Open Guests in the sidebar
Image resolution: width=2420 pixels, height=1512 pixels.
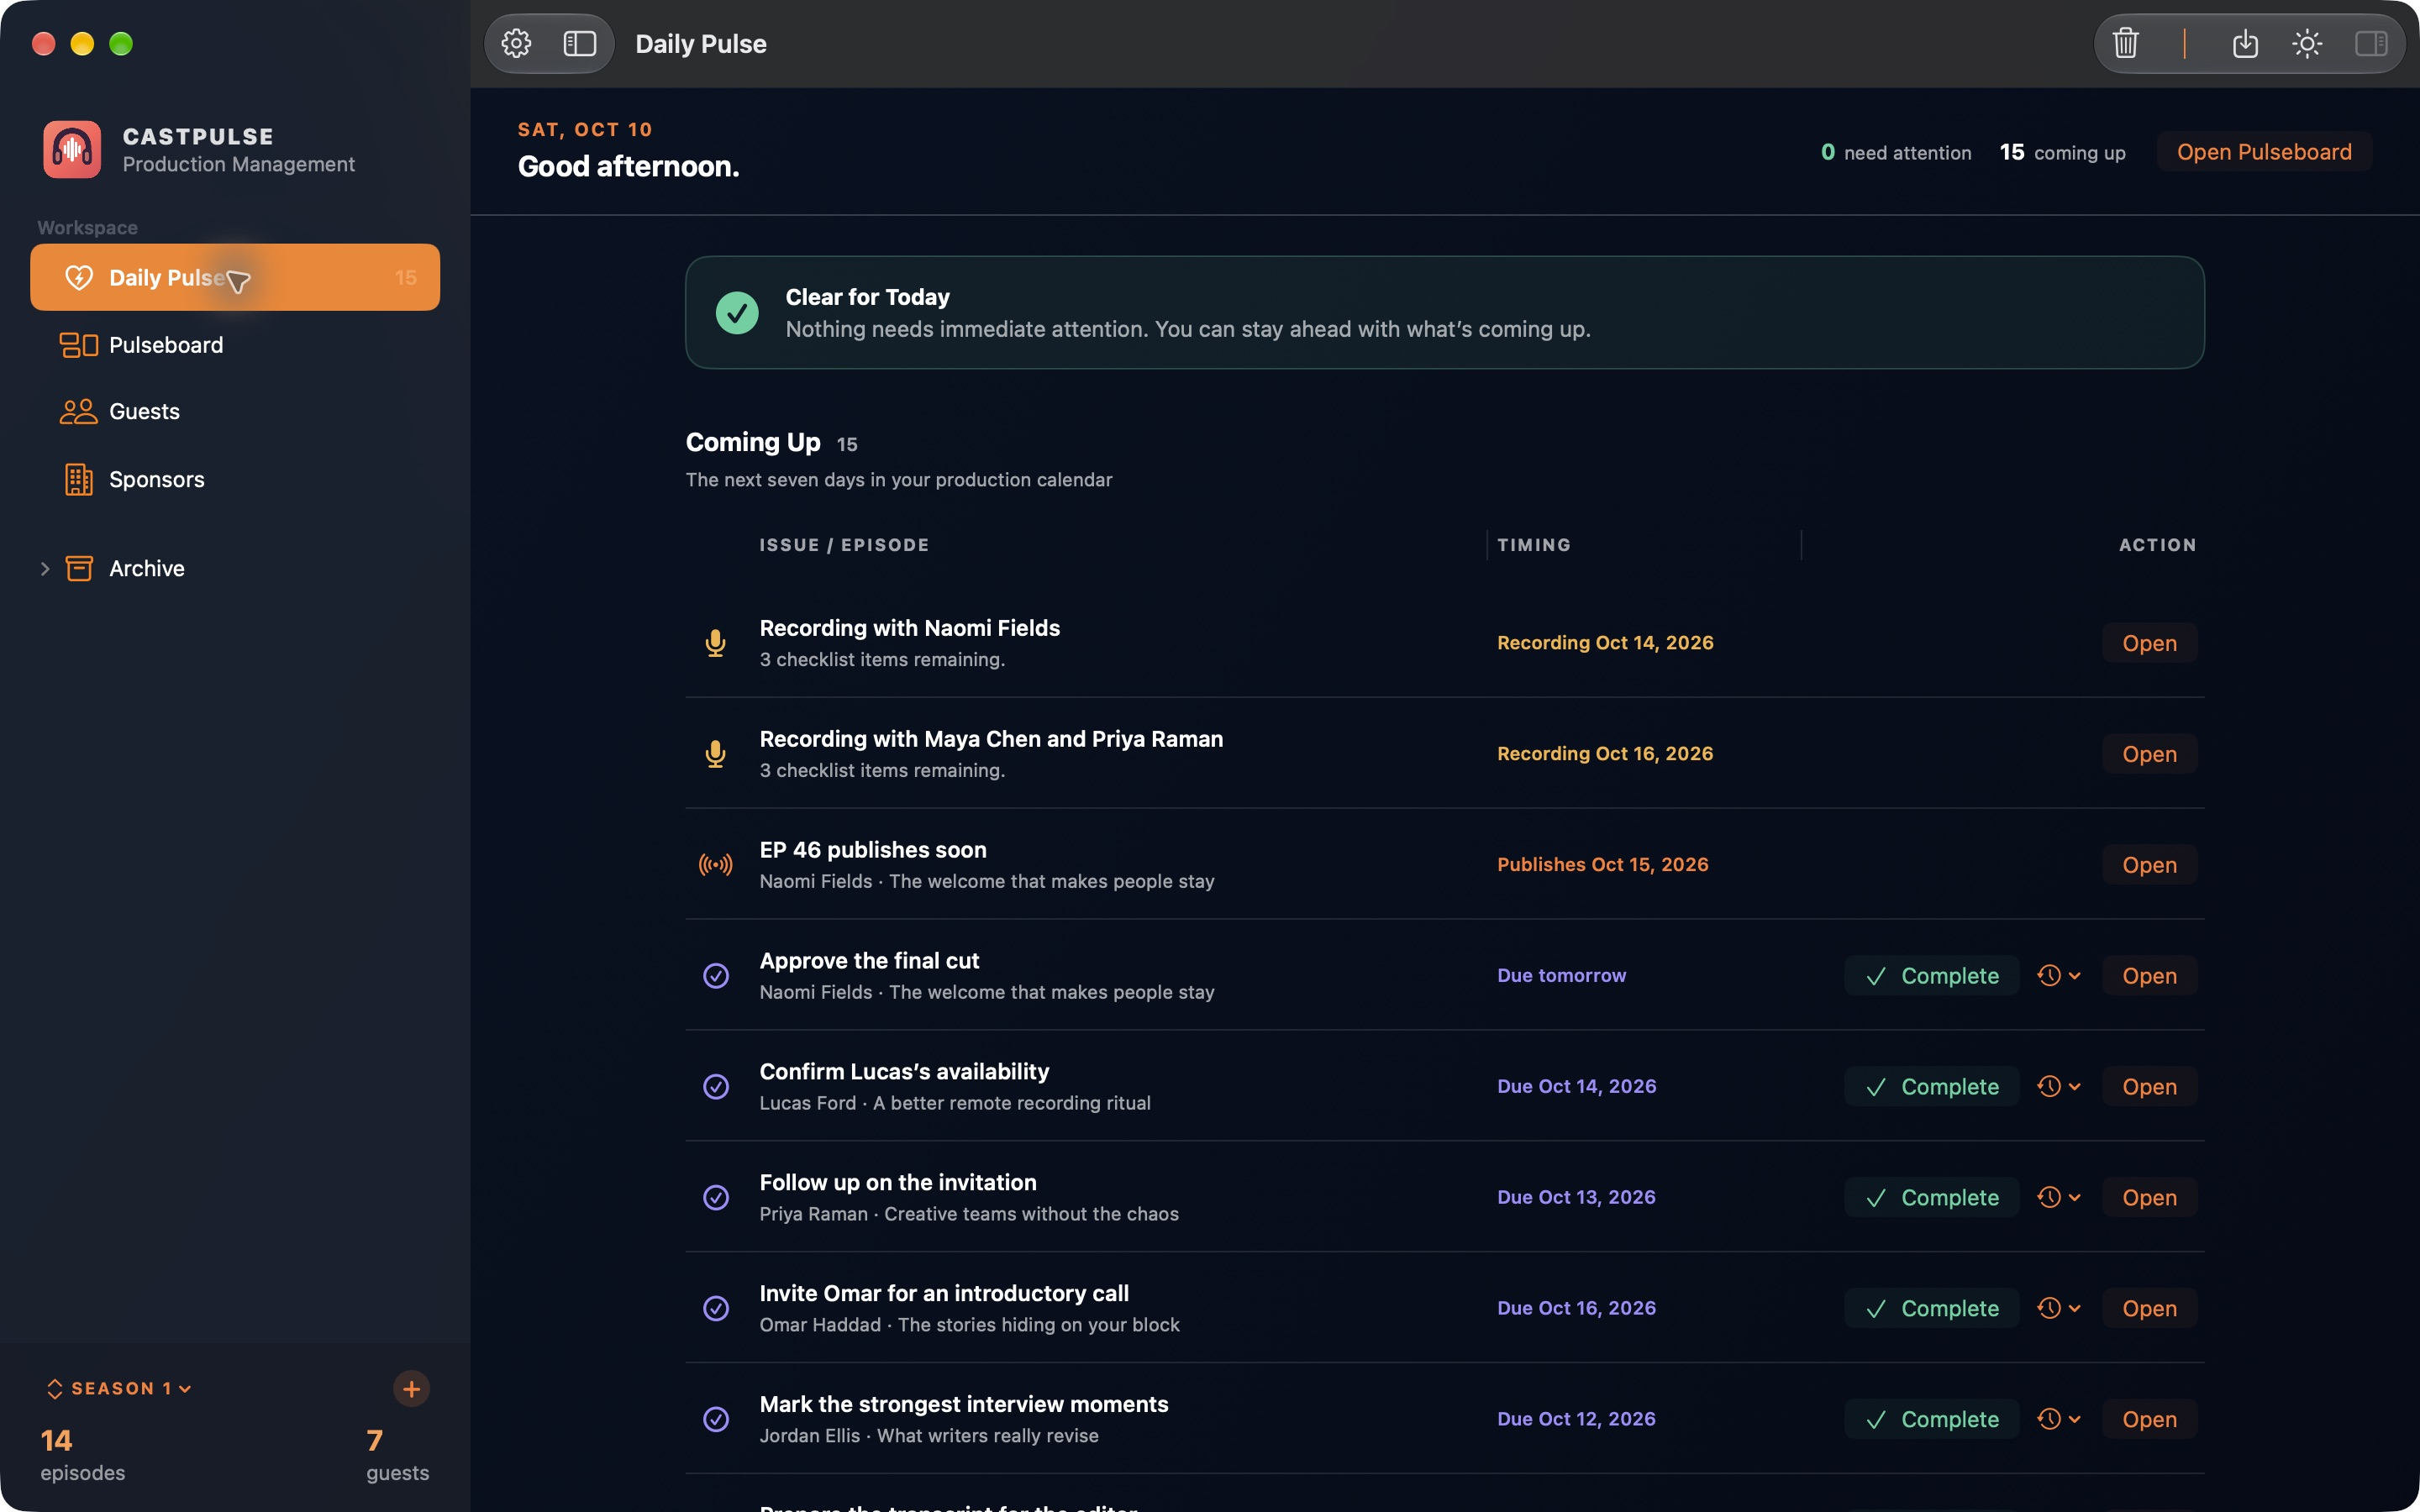click(x=235, y=412)
